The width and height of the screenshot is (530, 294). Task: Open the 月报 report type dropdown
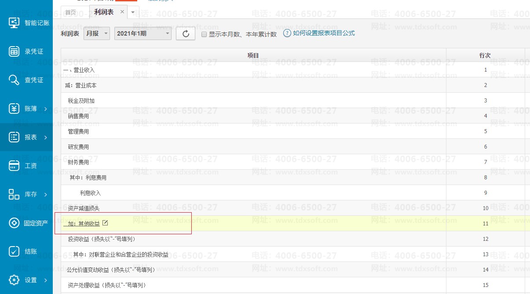point(96,33)
